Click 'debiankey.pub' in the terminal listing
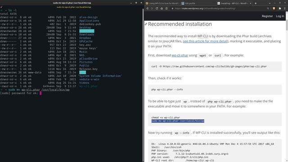The height and width of the screenshot is (162, 288). 90,24
